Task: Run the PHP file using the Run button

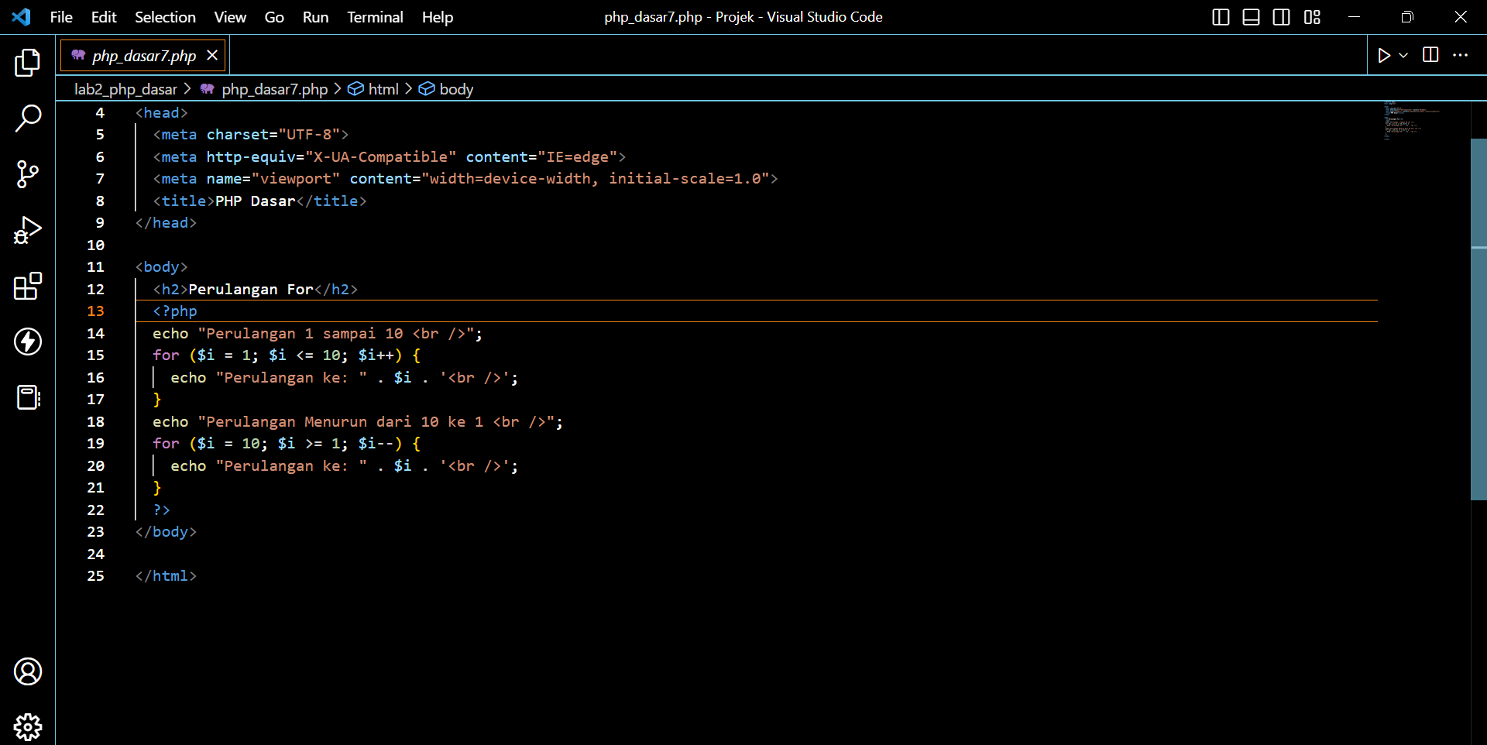Action: pos(1385,55)
